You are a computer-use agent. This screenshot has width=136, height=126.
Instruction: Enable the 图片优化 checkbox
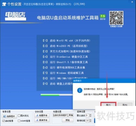(x=19, y=116)
